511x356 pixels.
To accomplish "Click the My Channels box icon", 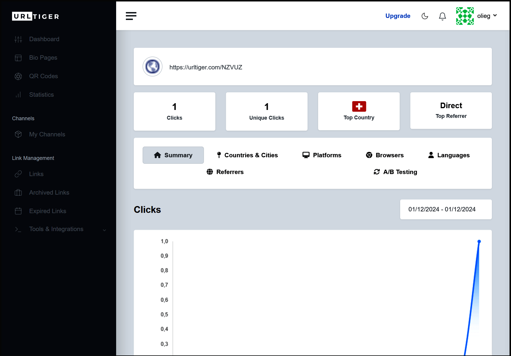I will pos(18,134).
